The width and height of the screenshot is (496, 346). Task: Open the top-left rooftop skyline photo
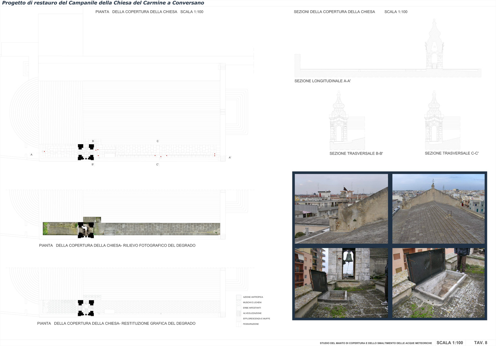(341, 209)
